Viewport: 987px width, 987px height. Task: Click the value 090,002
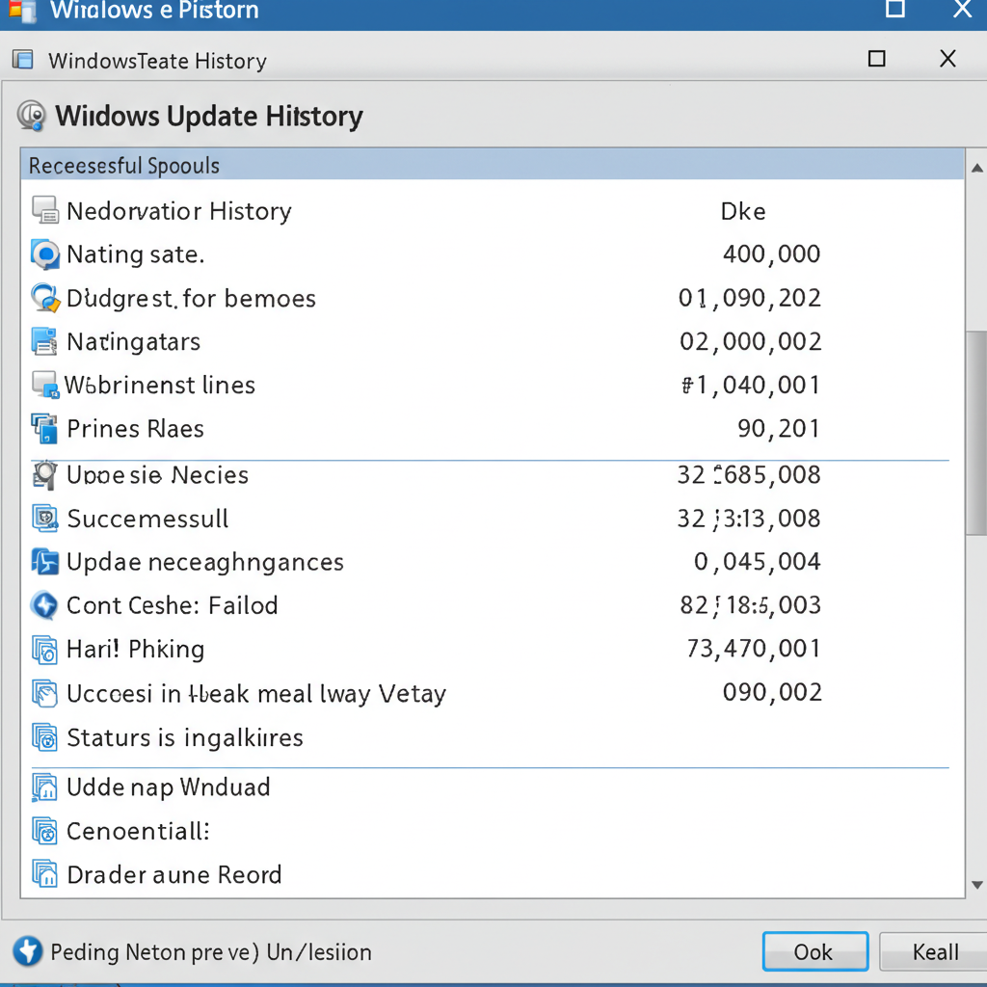click(x=772, y=692)
